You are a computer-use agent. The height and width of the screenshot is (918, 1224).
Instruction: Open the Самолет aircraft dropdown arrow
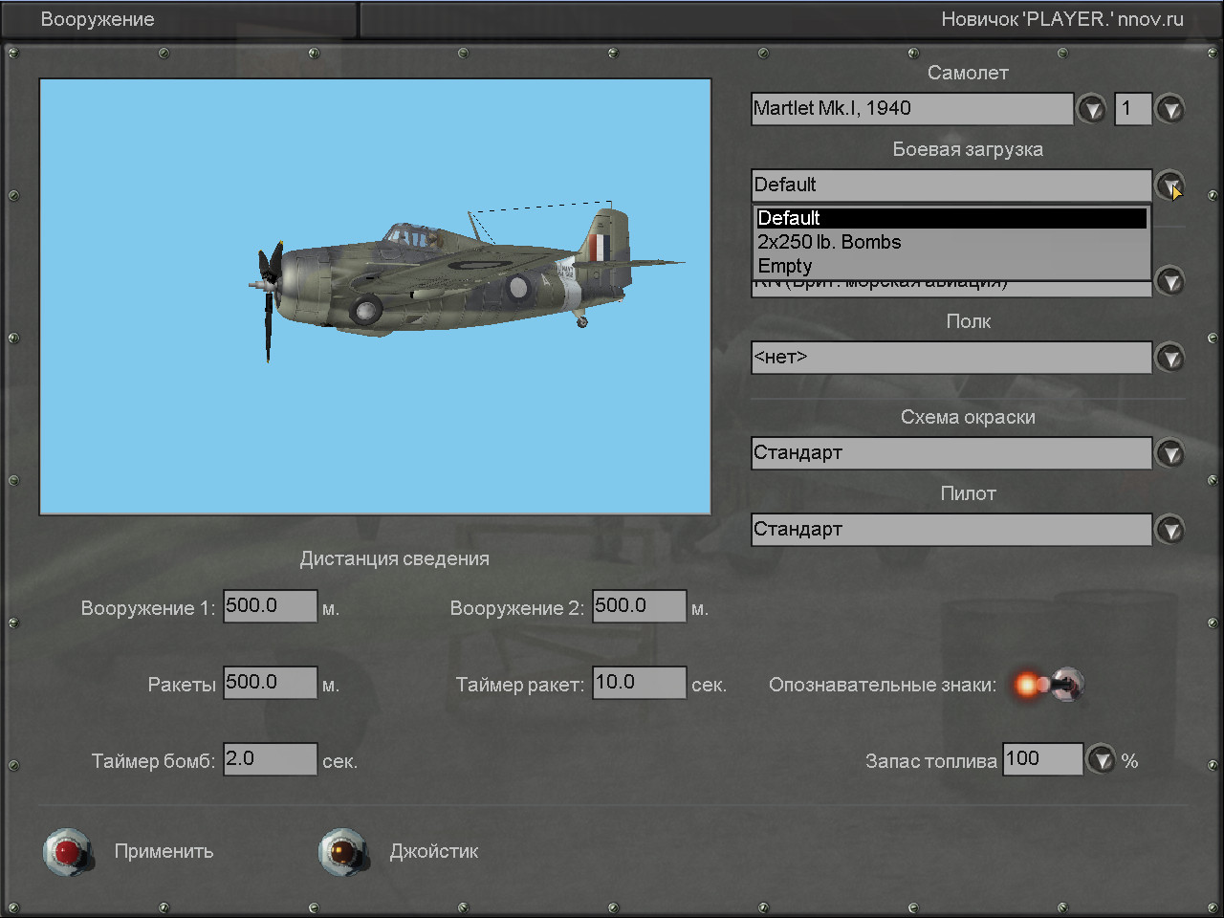(1091, 109)
